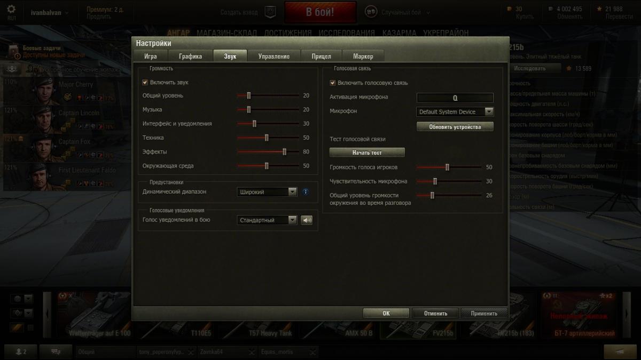Click Обновить устройства button
641x360 pixels.
tap(455, 127)
